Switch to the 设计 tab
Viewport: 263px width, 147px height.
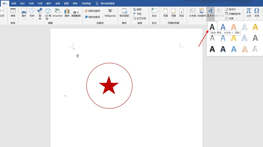pos(22,3)
